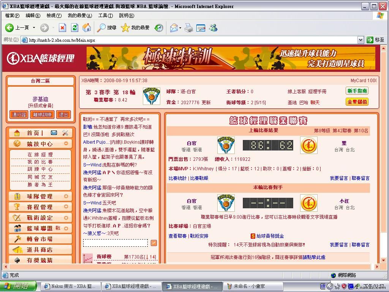The height and width of the screenshot is (292, 389).
Task: Click the house icon of 首页
Action: click(x=17, y=133)
